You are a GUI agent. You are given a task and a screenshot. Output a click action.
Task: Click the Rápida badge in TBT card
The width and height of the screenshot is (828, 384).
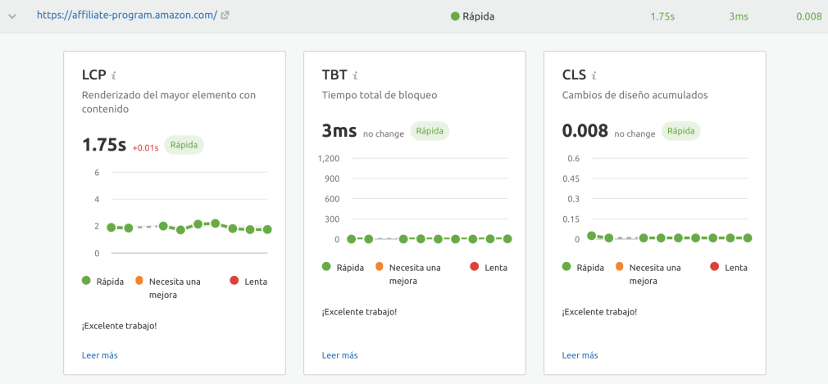(430, 131)
